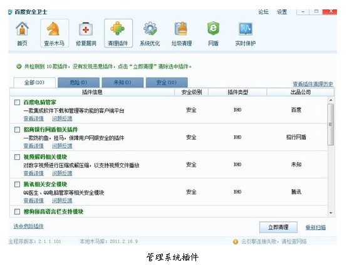The height and width of the screenshot is (265, 347).
Task: Click the green check status icon
Action: tap(19, 66)
